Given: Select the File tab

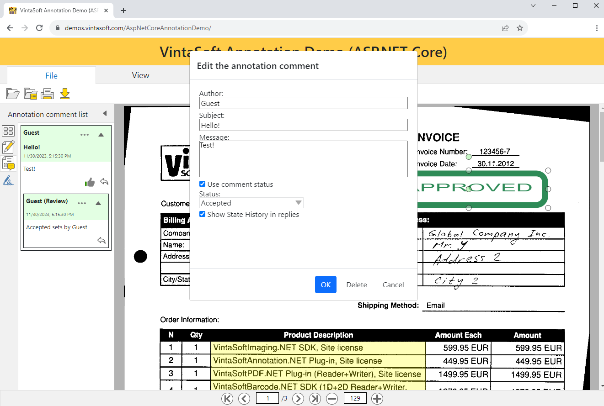Looking at the screenshot, I should (51, 76).
